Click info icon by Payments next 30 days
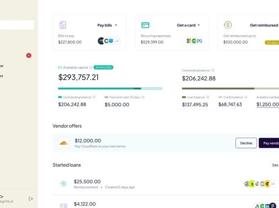 [143, 97]
